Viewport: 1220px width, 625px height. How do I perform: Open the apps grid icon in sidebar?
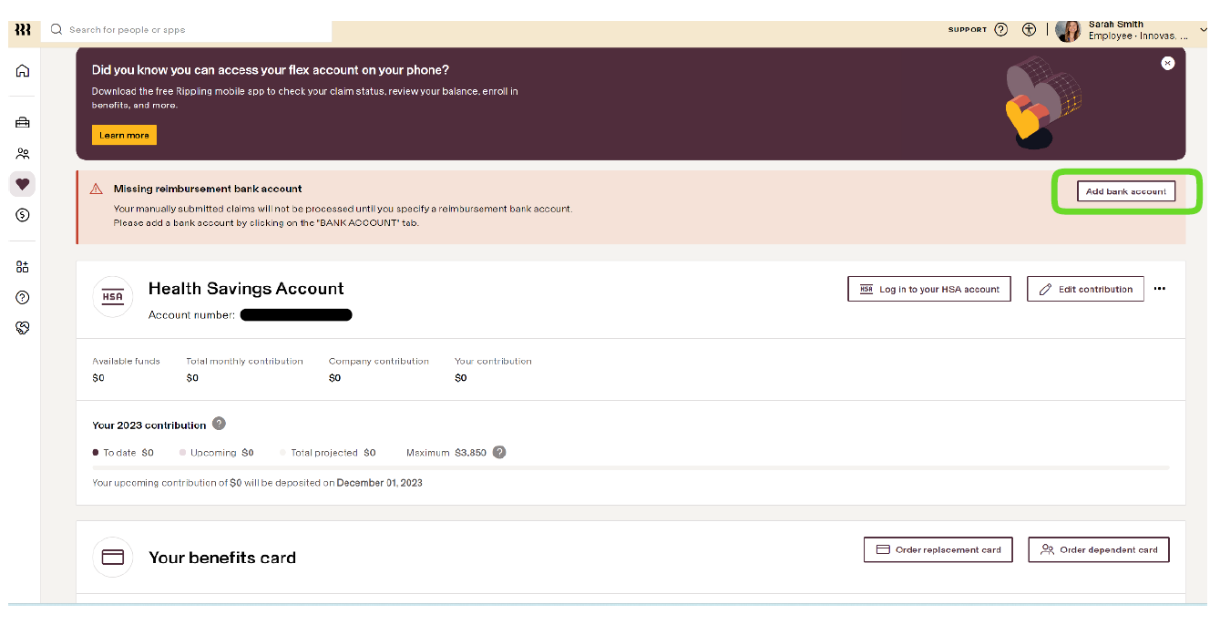pos(23,267)
